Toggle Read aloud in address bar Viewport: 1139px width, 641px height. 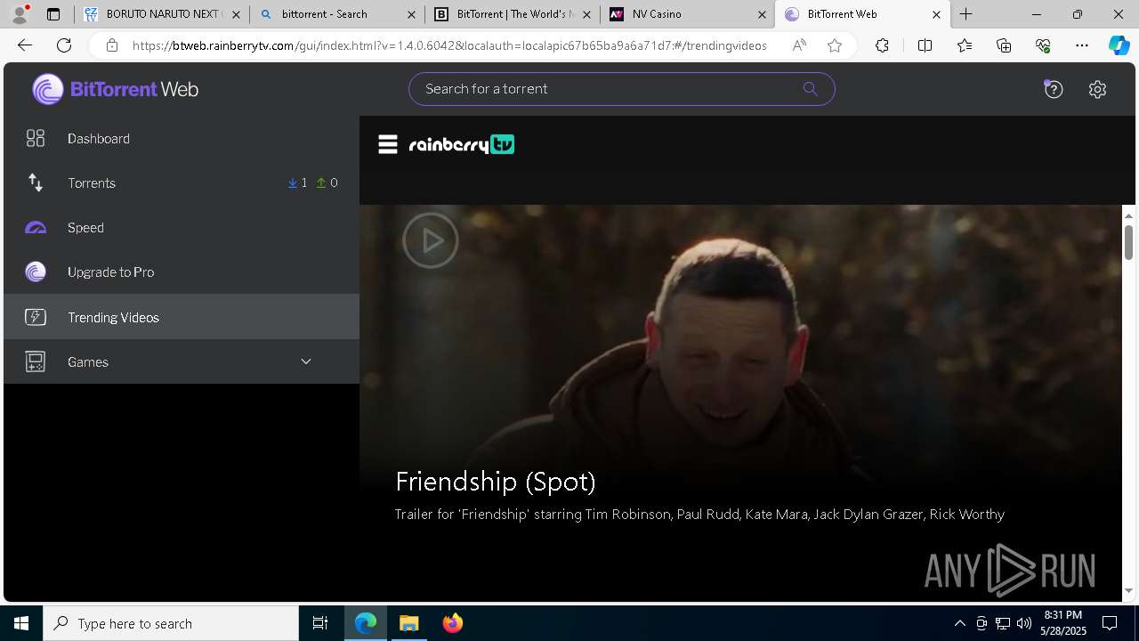(x=799, y=45)
